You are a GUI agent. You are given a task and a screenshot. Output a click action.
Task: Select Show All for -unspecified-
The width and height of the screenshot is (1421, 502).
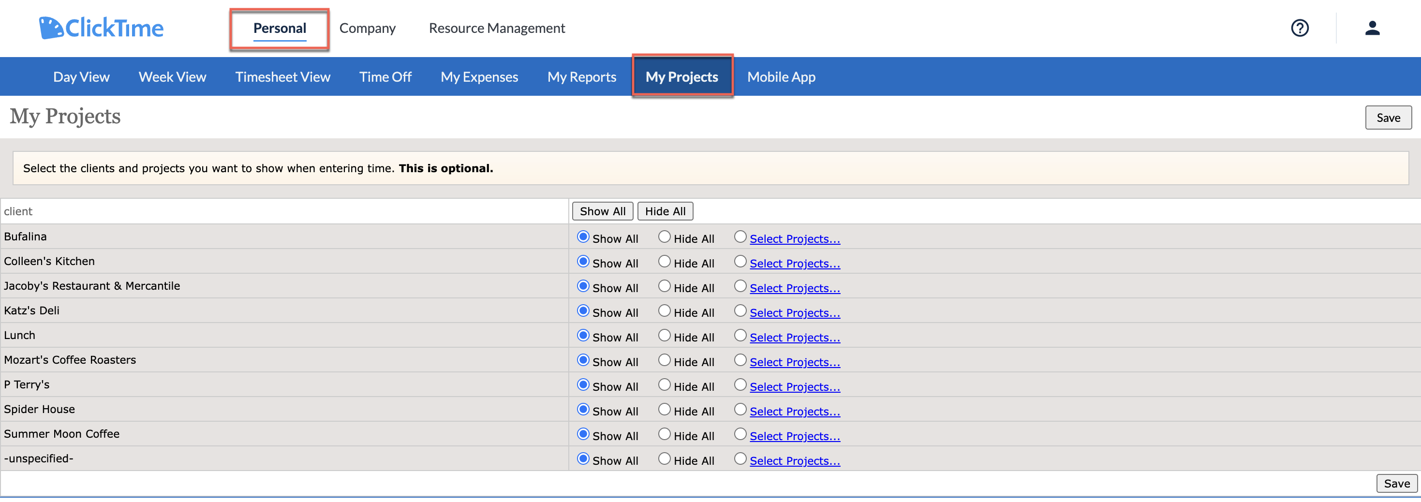[x=583, y=459]
